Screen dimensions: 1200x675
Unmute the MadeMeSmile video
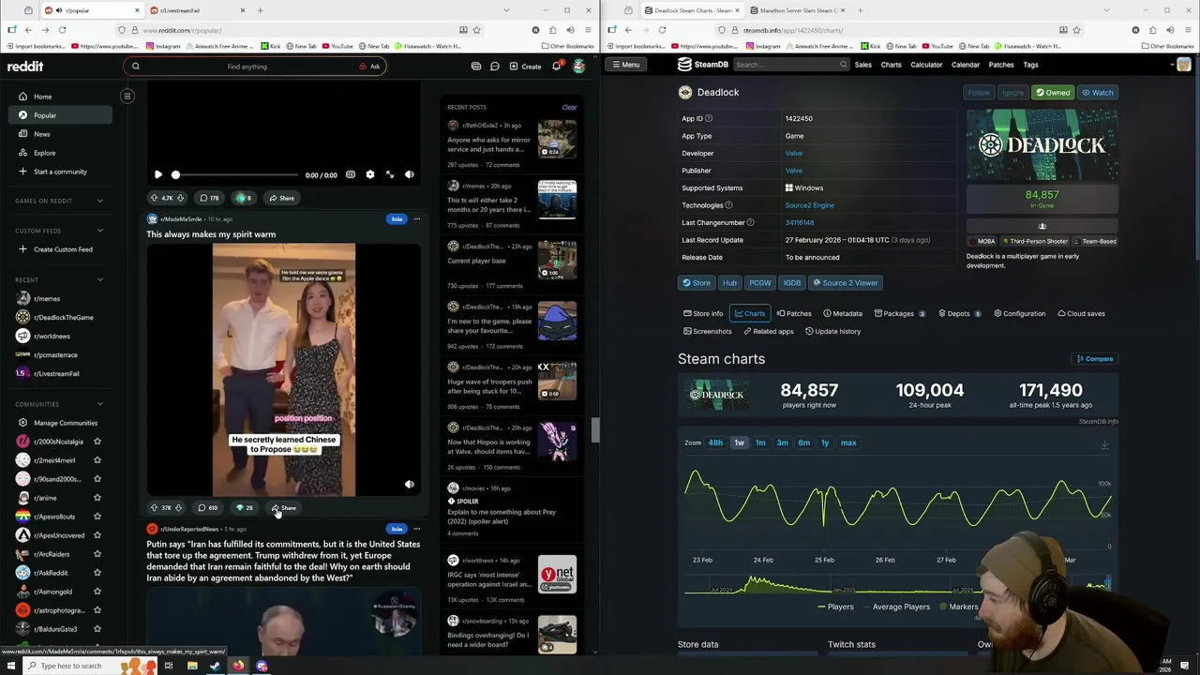click(409, 485)
